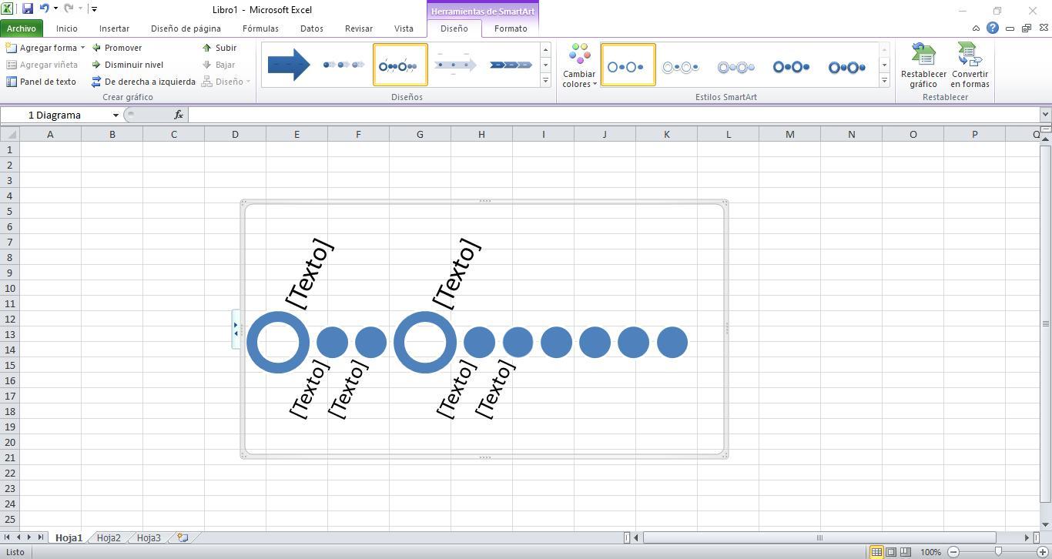This screenshot has width=1052, height=559.
Task: Expand the Agregar forma dropdown arrow
Action: pyautogui.click(x=82, y=48)
